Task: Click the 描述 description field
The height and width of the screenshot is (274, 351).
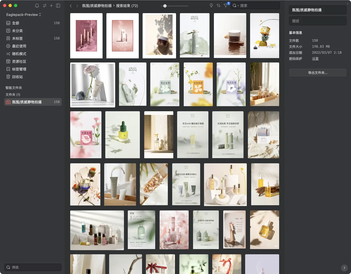Action: coord(318,21)
